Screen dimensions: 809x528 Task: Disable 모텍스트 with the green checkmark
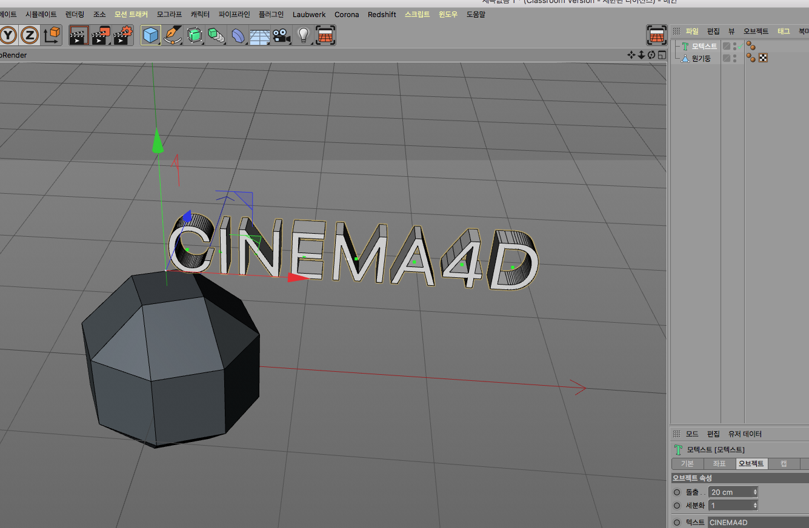pyautogui.click(x=741, y=46)
